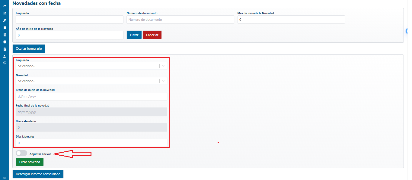The width and height of the screenshot is (412, 180).
Task: Open the Novedad Seleccione dropdown
Action: [x=91, y=81]
